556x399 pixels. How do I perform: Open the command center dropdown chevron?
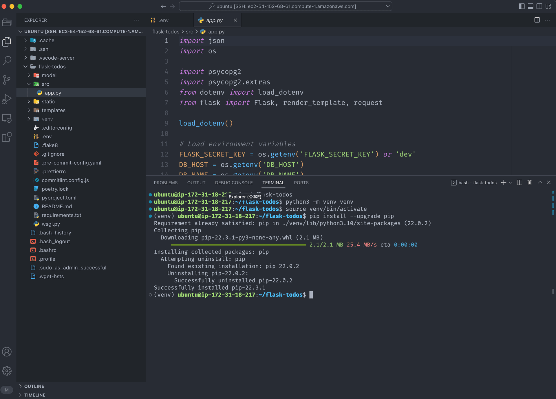coord(388,6)
